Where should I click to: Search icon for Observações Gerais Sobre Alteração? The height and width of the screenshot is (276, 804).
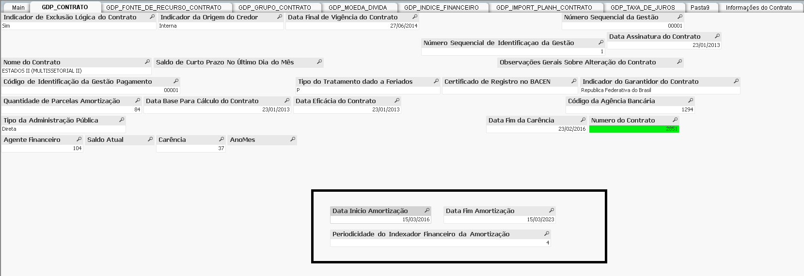point(679,62)
